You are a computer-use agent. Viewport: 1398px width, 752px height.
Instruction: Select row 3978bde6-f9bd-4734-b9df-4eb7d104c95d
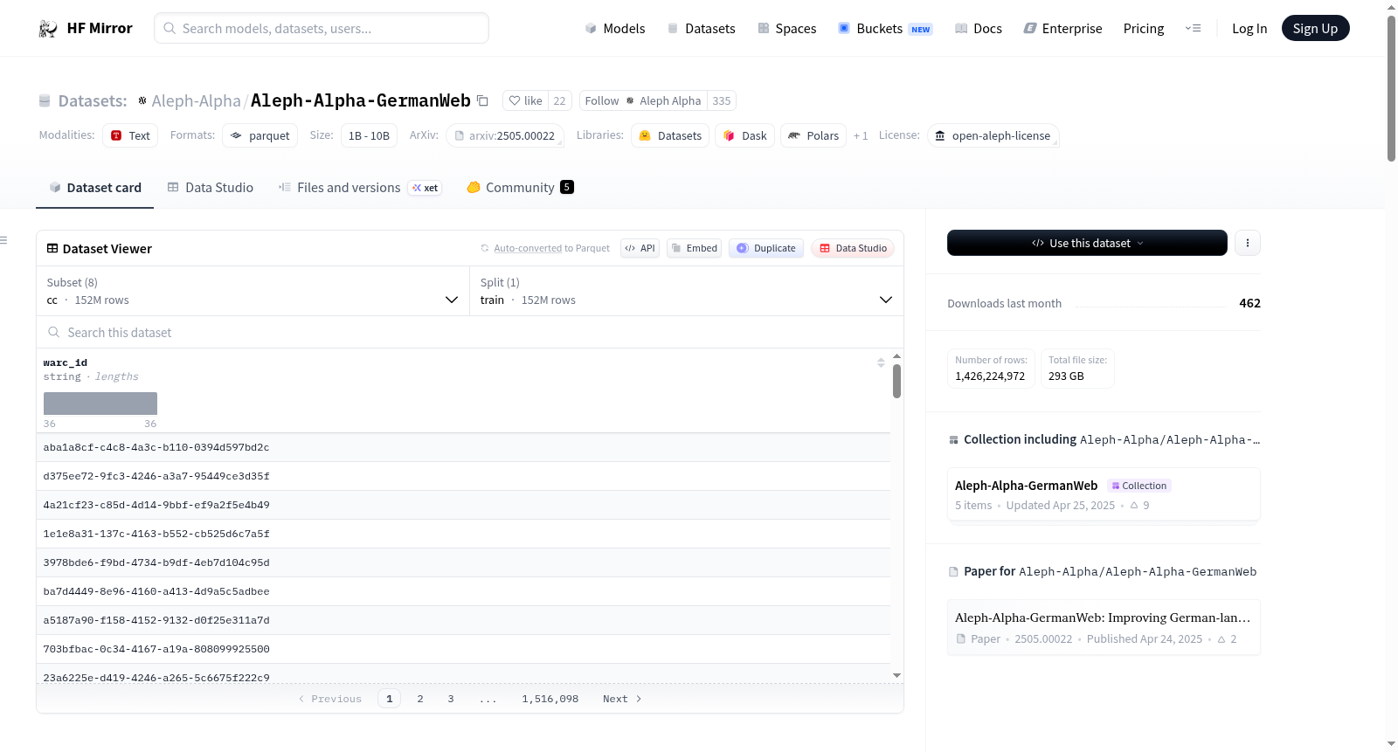pyautogui.click(x=463, y=562)
